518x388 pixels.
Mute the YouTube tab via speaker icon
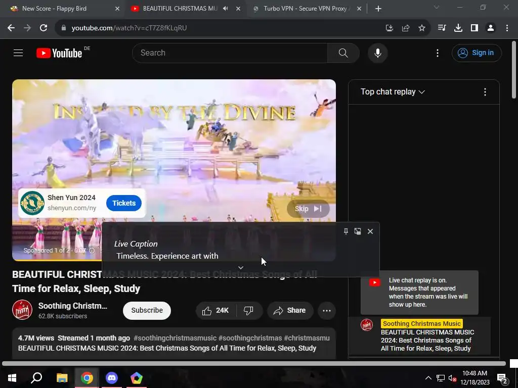(225, 9)
